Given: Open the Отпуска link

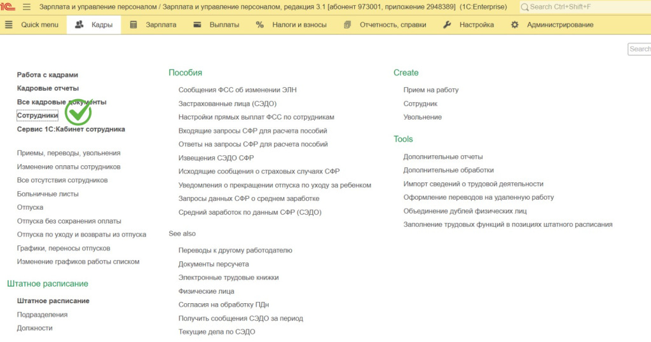Looking at the screenshot, I should point(30,207).
